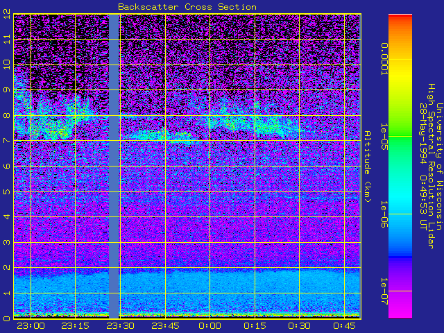Click altitude label 5 on left axis
The width and height of the screenshot is (444, 333).
[x=7, y=191]
